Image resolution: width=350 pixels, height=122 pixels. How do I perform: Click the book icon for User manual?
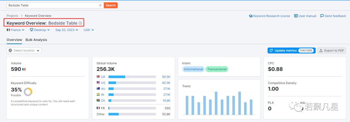coord(296,16)
